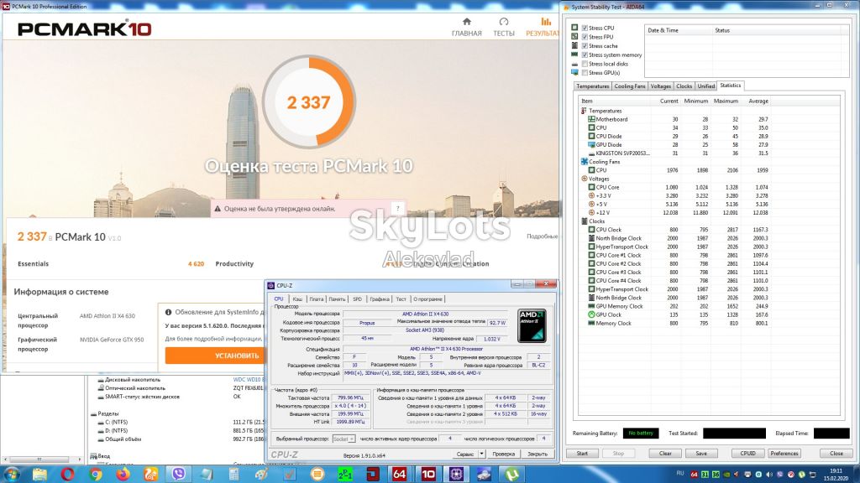This screenshot has width=860, height=483.
Task: Switch to the Voltages tab
Action: point(660,86)
